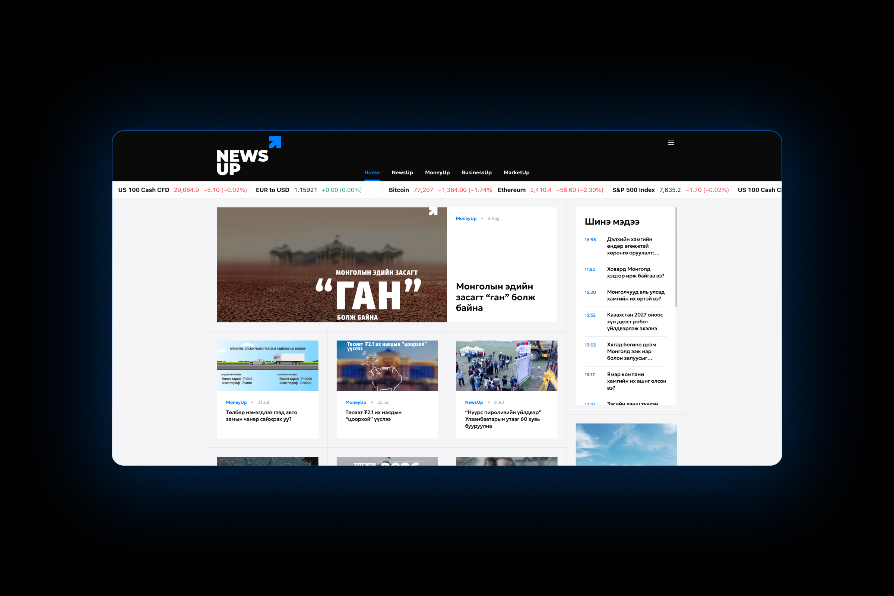
Task: Open the featured “ГАН” article image
Action: [332, 264]
